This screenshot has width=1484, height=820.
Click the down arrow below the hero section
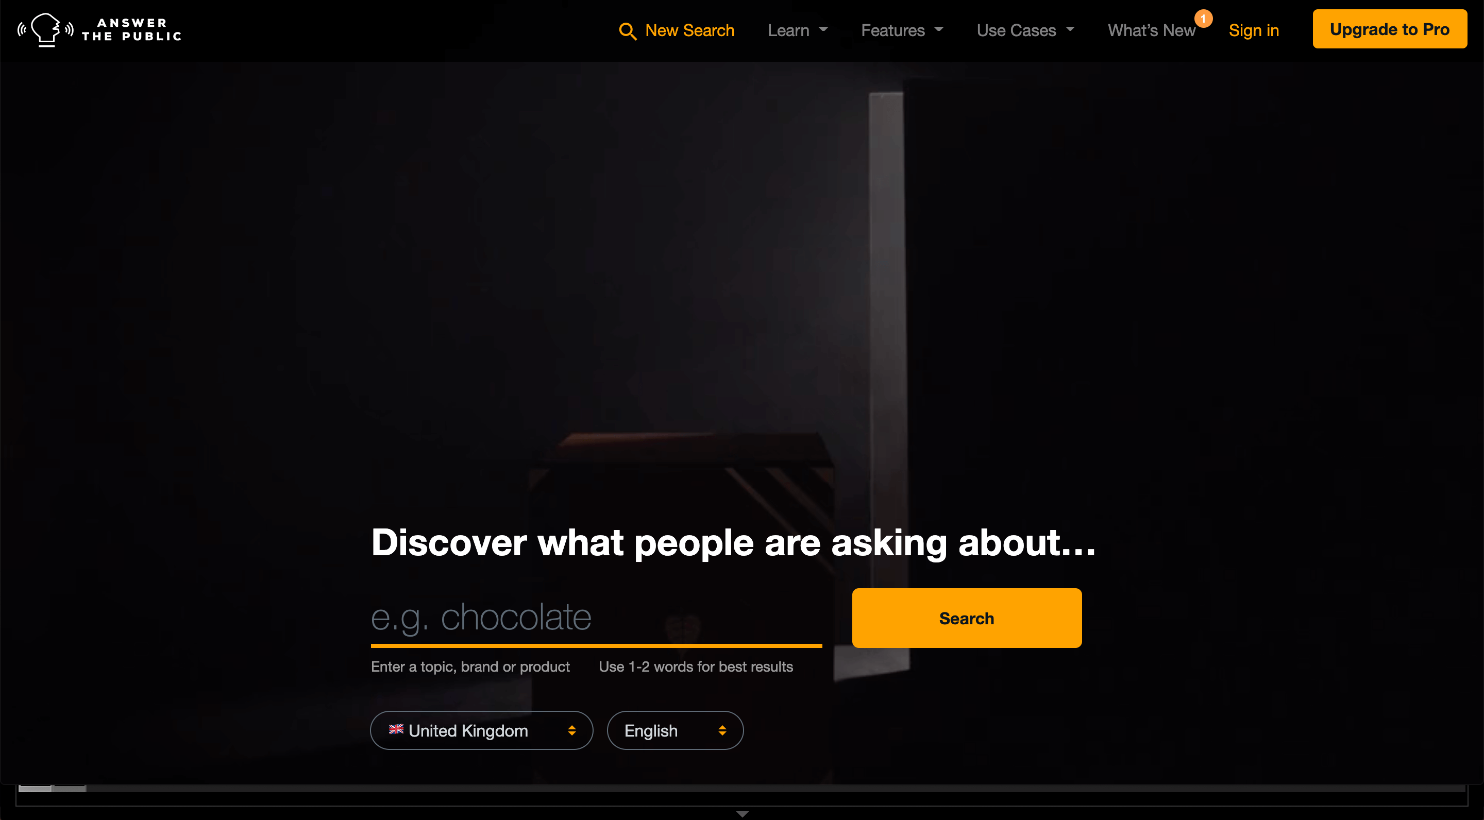(742, 814)
